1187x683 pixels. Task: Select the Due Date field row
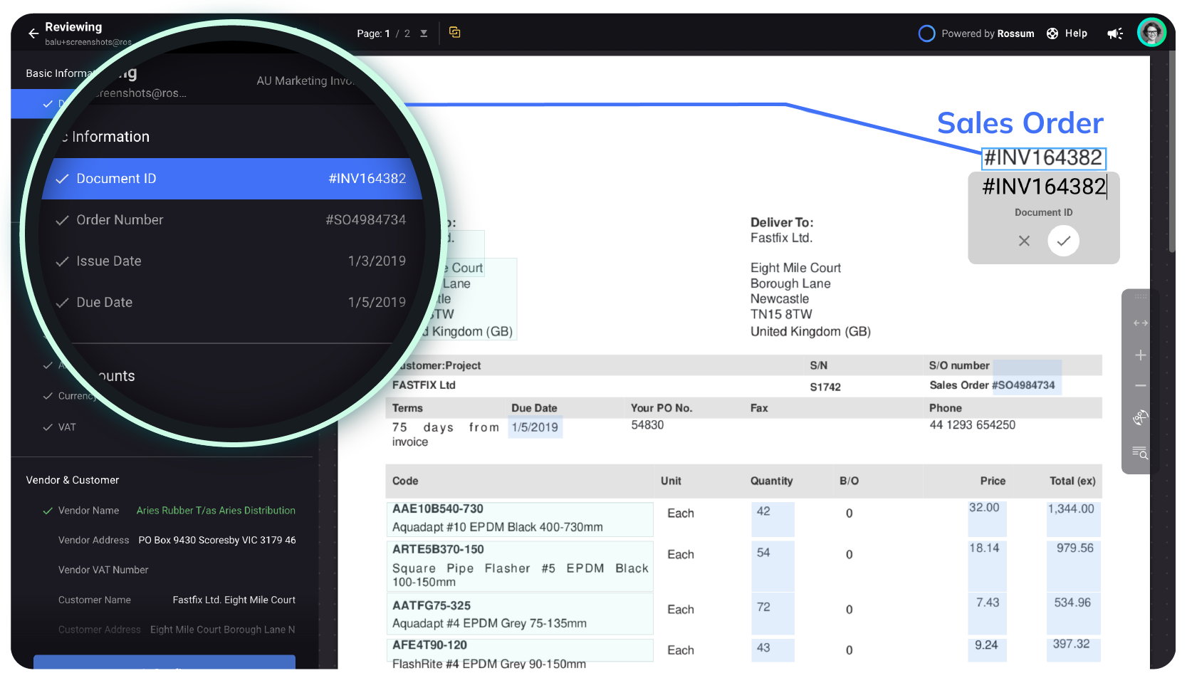(x=231, y=303)
